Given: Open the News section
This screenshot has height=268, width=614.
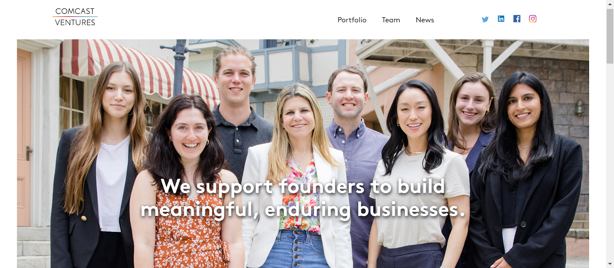Looking at the screenshot, I should click(425, 20).
